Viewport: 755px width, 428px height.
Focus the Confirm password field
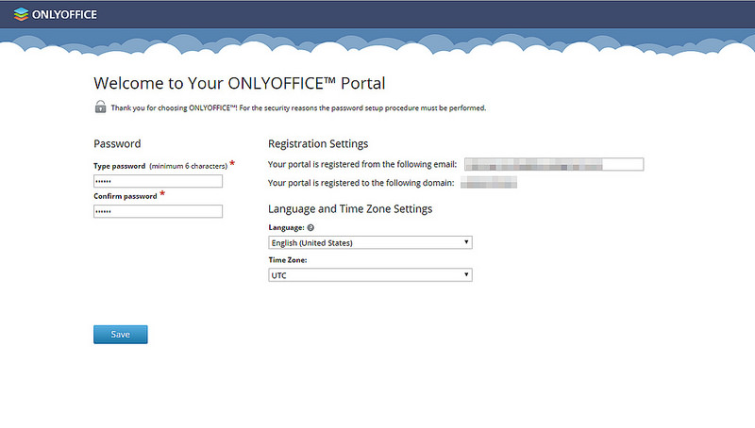point(158,211)
